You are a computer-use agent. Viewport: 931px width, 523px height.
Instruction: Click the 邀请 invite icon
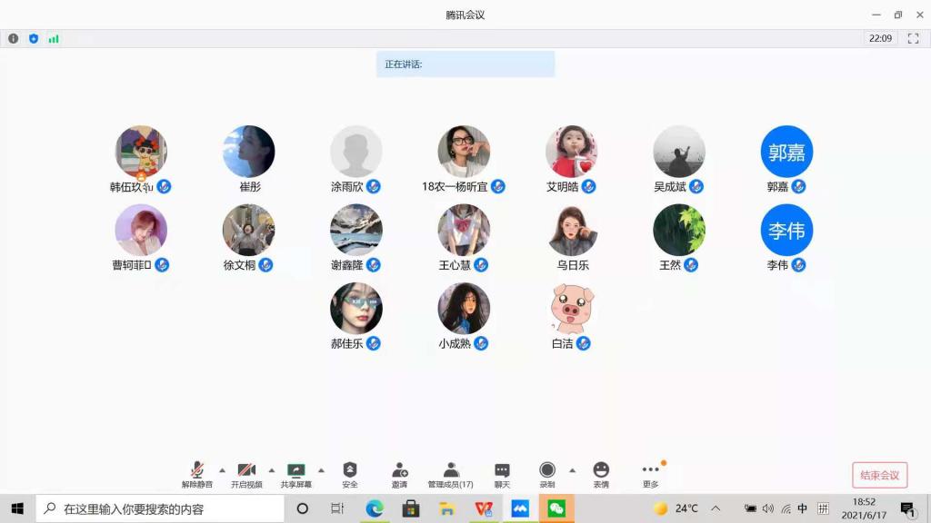click(399, 473)
